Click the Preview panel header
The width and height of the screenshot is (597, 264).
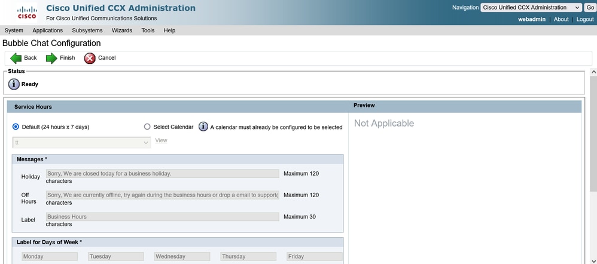[364, 105]
